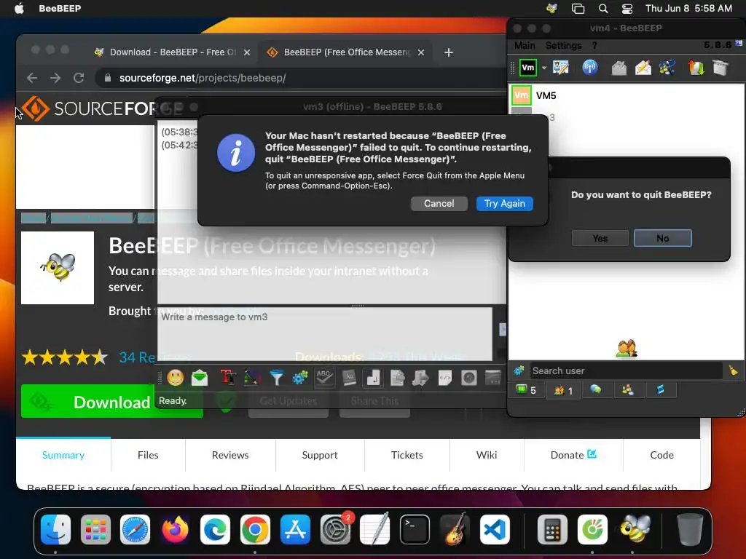746x559 pixels.
Task: Open the Donate tab on SourceForge
Action: click(573, 455)
